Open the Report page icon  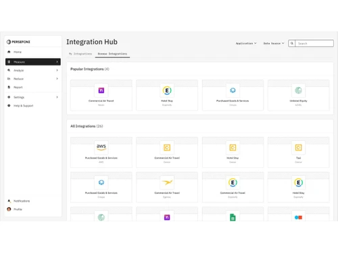point(9,87)
